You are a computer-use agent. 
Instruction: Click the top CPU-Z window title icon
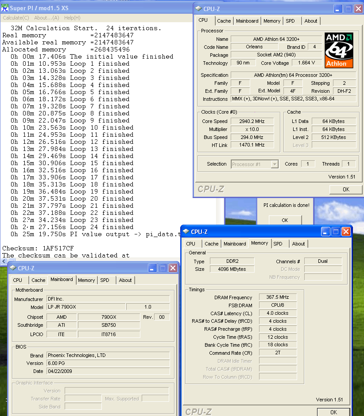198,8
